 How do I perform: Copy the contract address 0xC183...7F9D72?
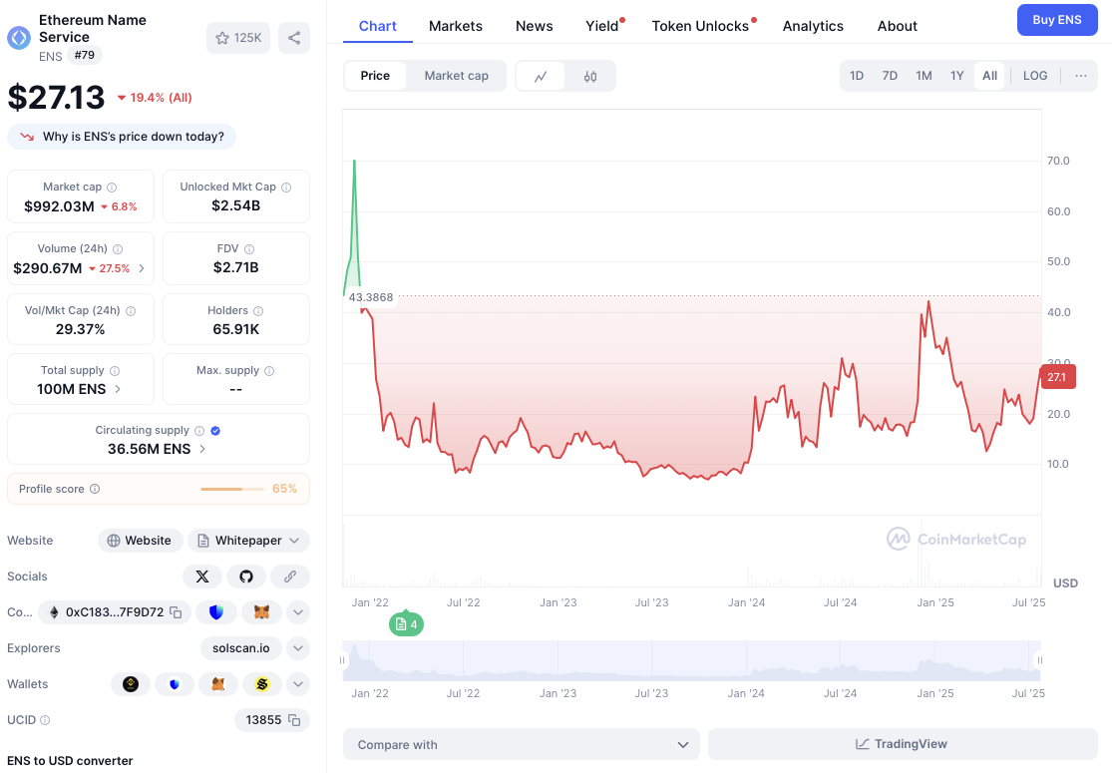pos(176,612)
